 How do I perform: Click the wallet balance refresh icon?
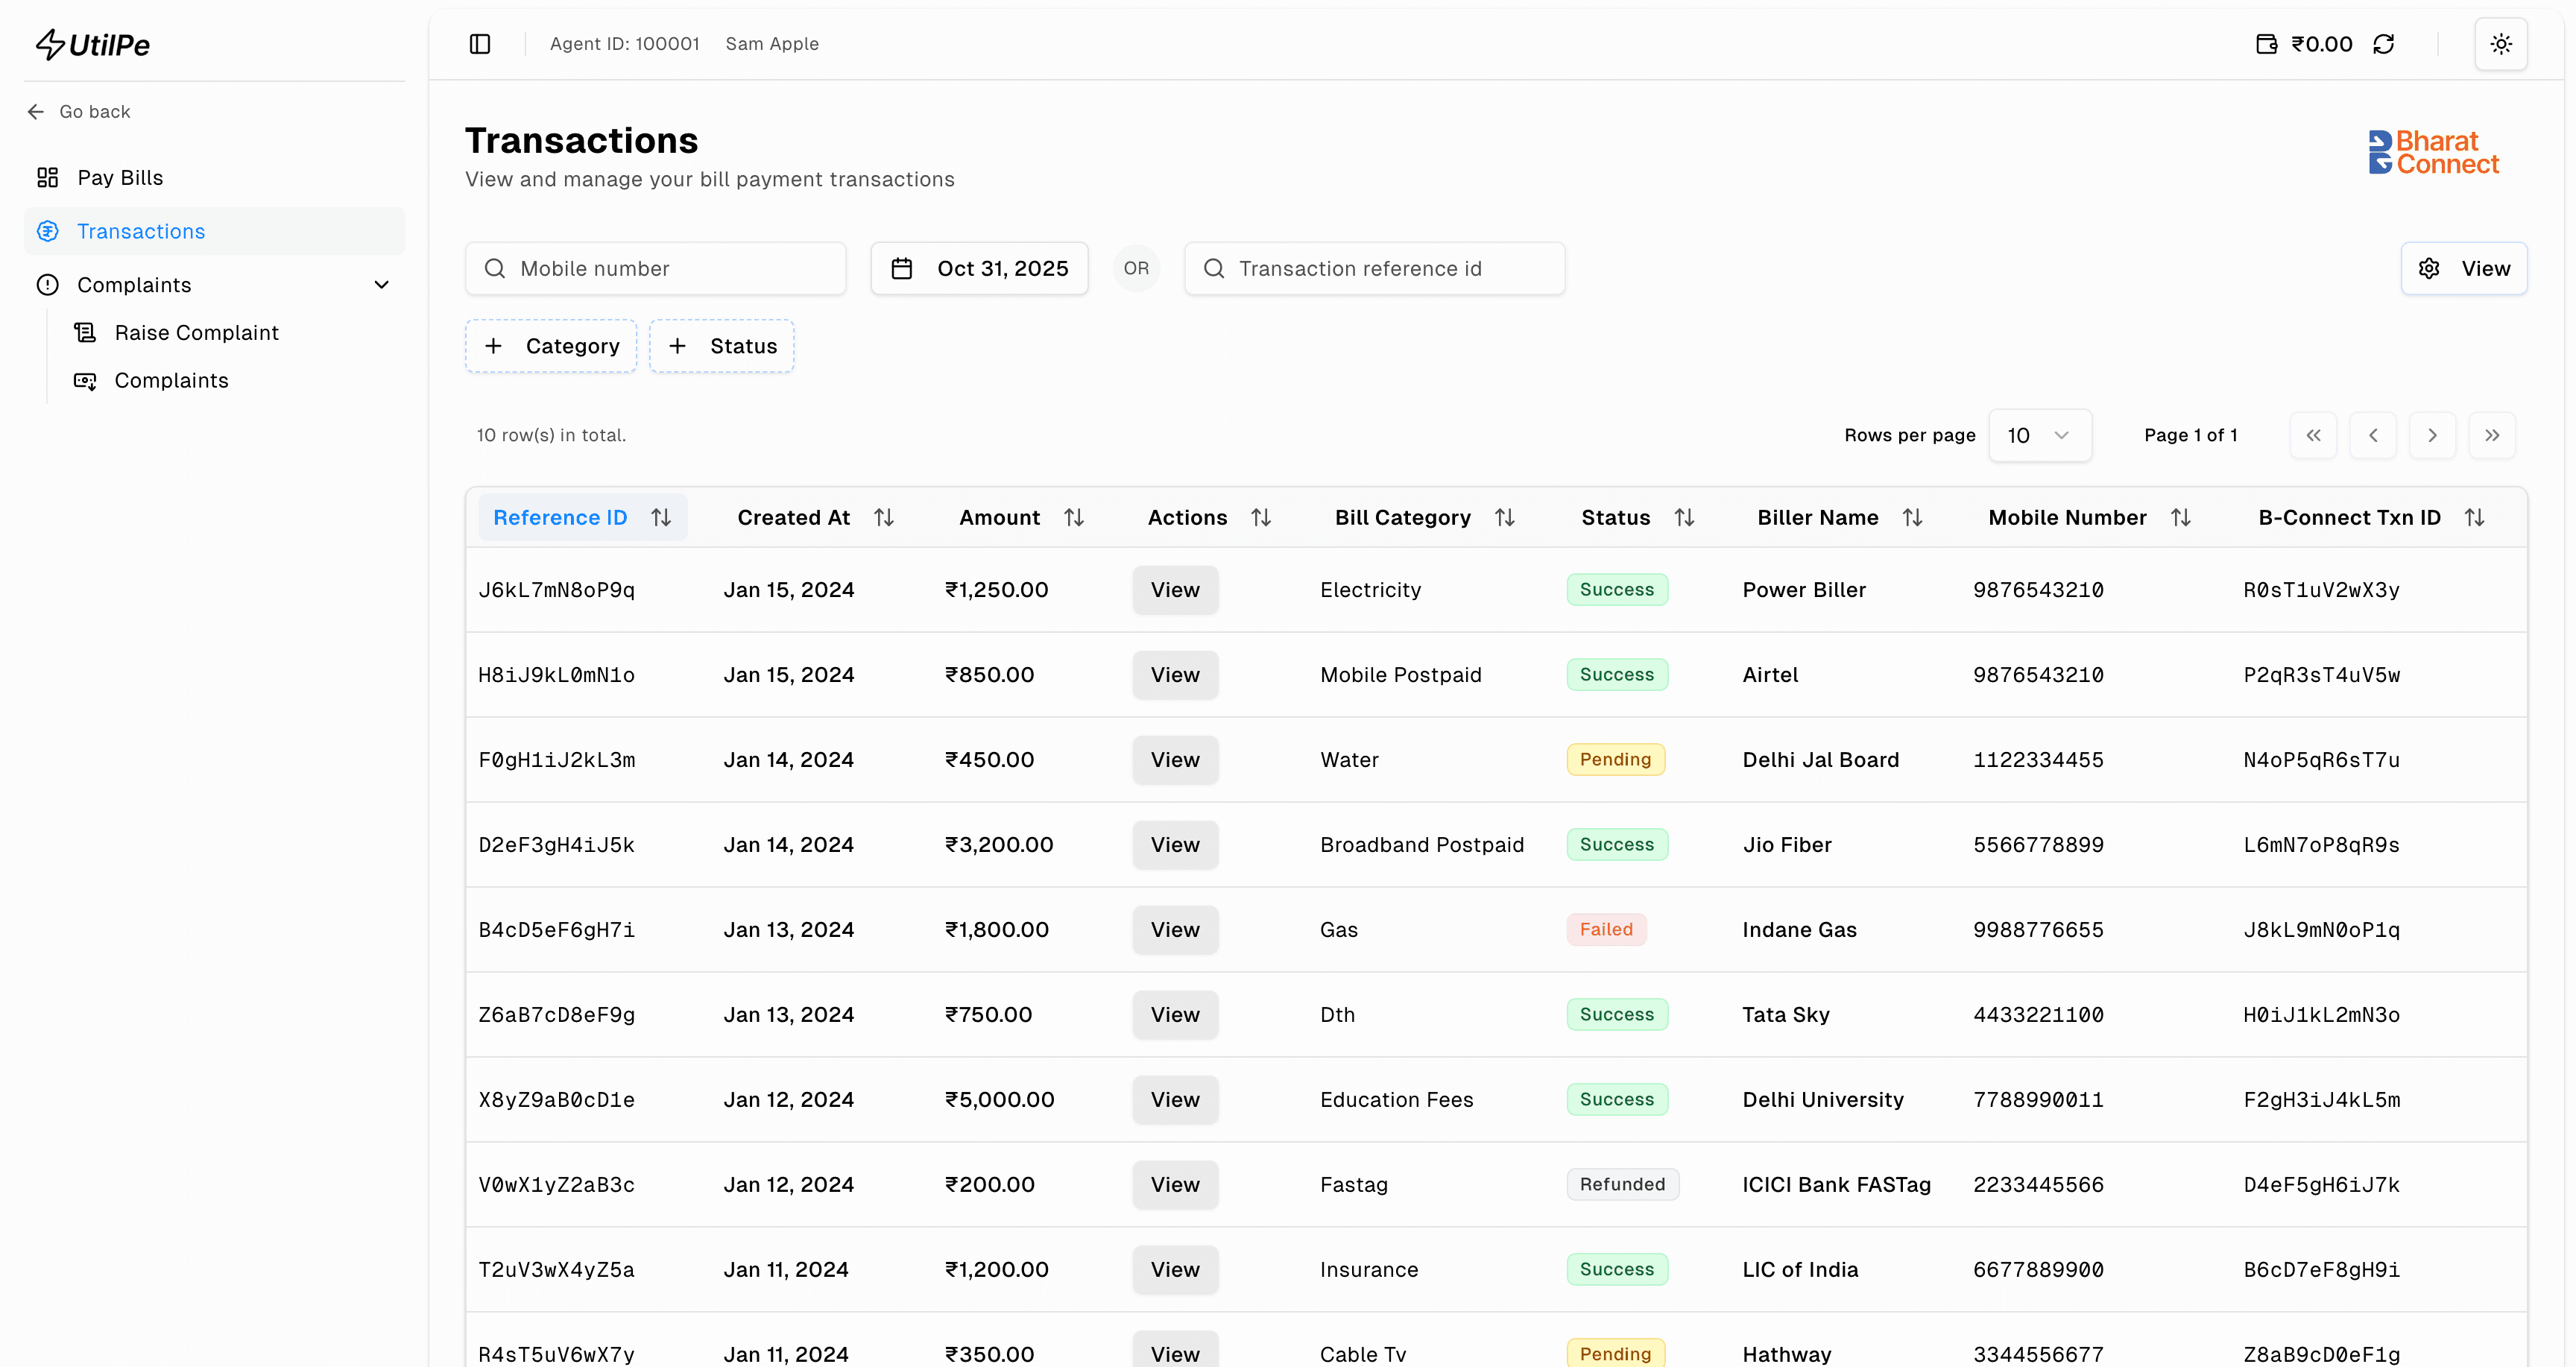click(2384, 44)
